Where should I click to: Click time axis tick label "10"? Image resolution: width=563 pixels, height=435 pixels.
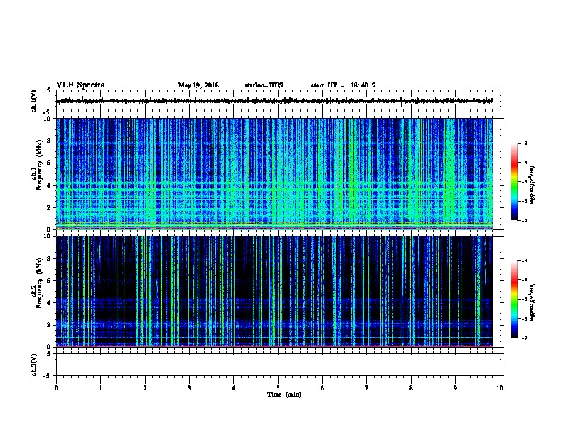click(500, 388)
